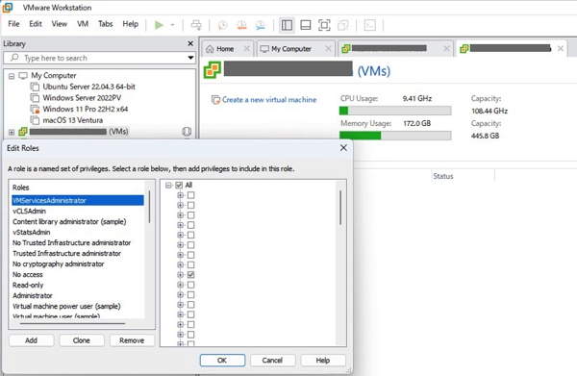Open the VM menu

point(83,24)
